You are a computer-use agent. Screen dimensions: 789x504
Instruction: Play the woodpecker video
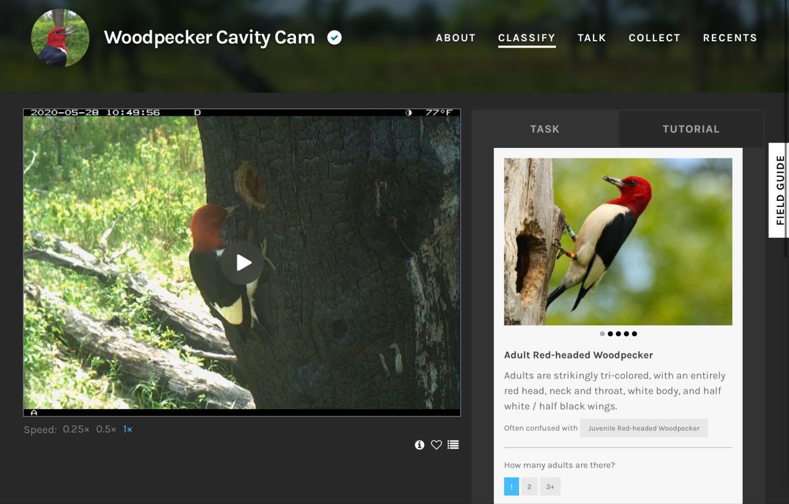(242, 262)
